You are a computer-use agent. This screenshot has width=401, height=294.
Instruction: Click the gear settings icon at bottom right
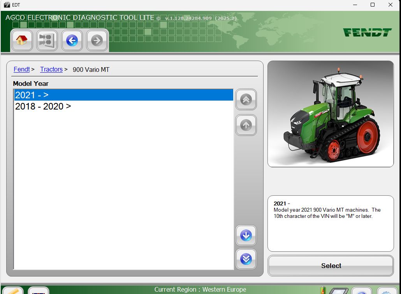click(x=387, y=291)
